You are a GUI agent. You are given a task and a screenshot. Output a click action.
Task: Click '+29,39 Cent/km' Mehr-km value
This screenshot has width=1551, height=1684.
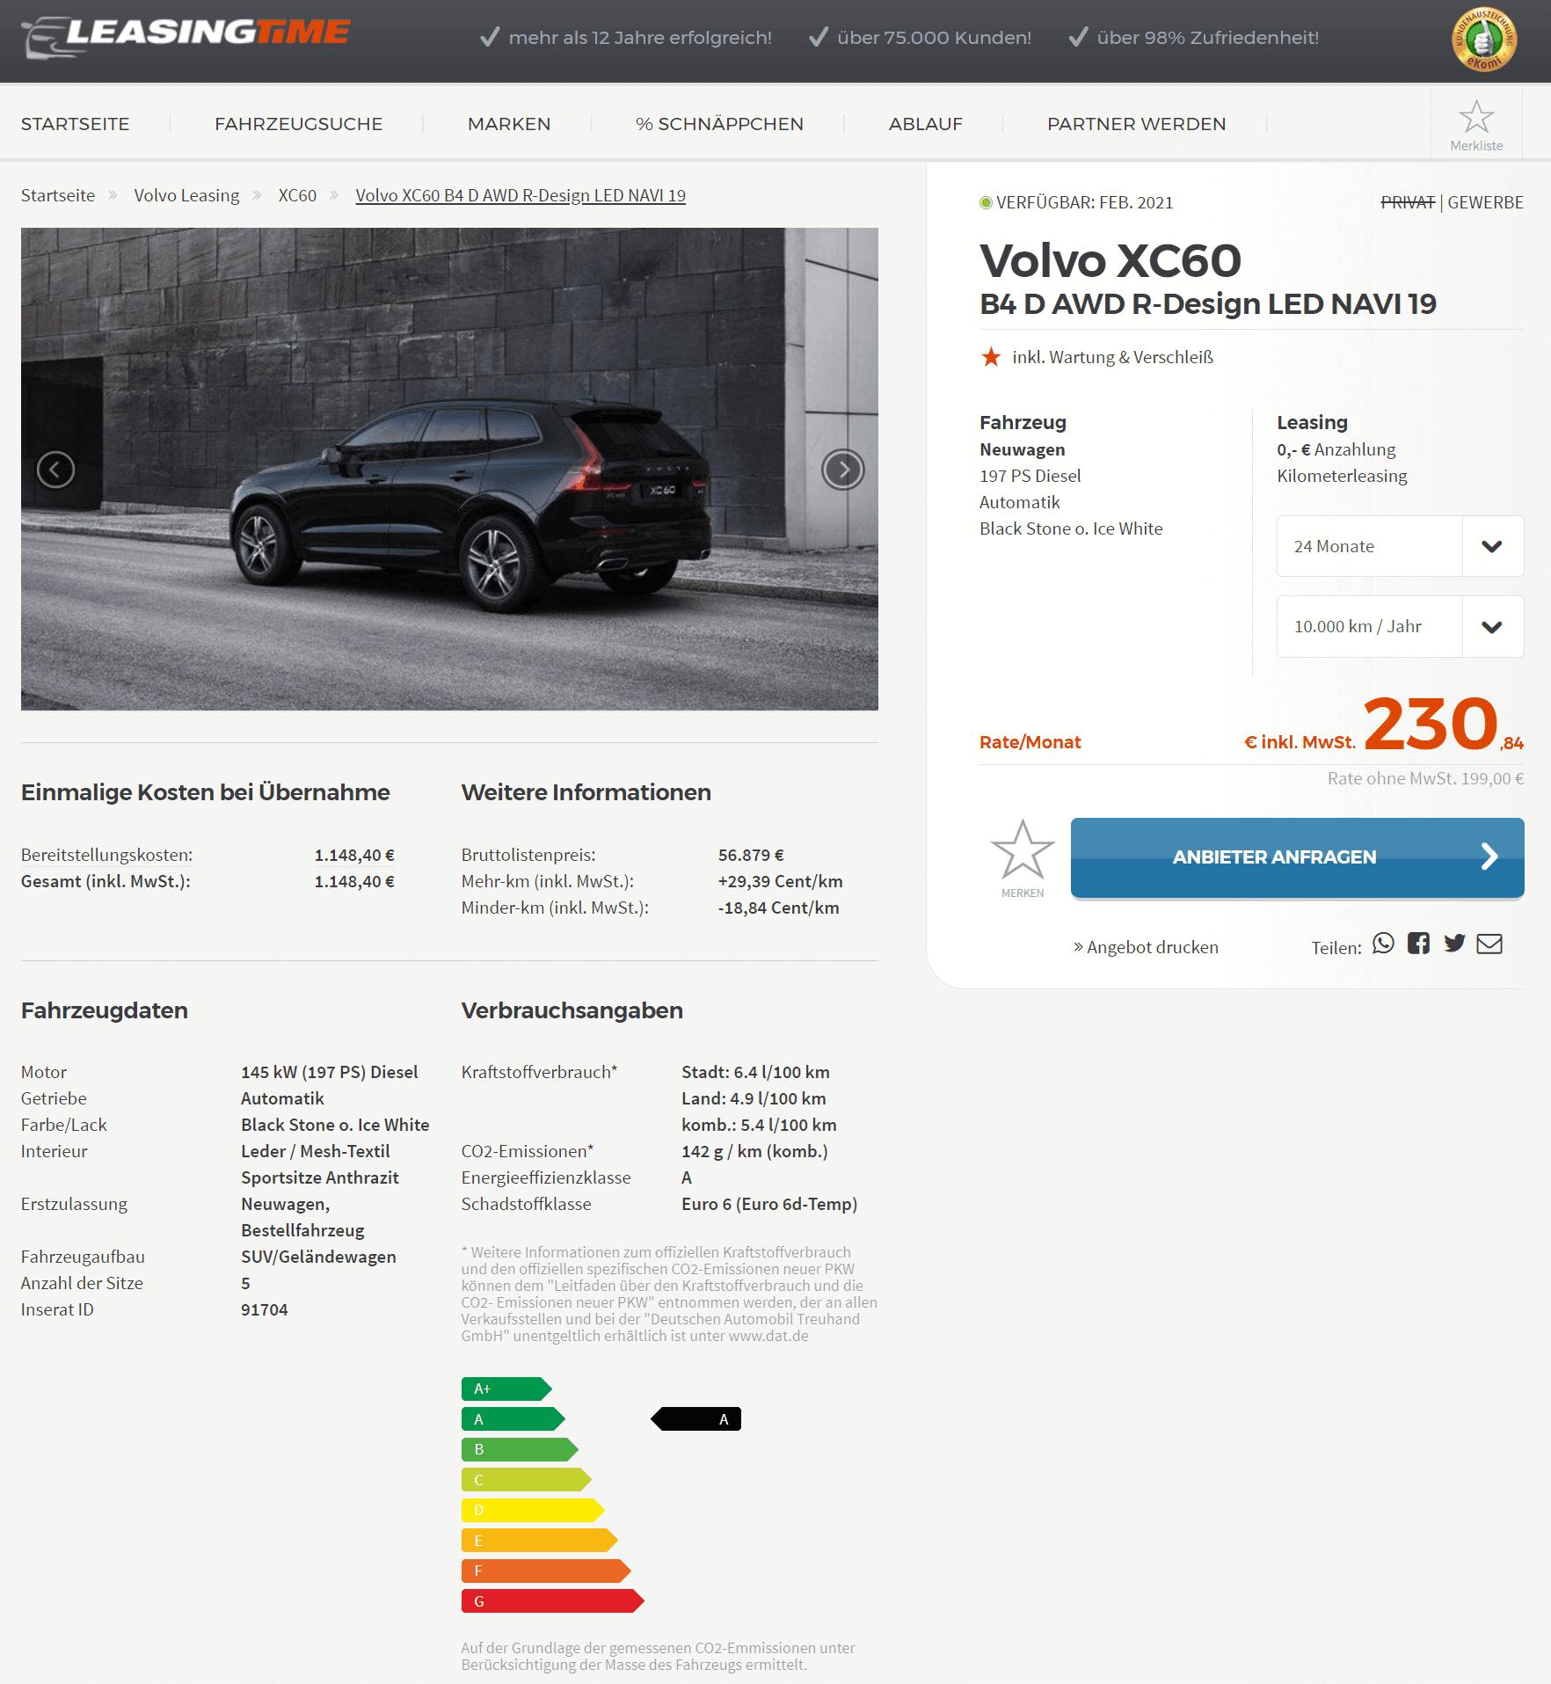[780, 881]
